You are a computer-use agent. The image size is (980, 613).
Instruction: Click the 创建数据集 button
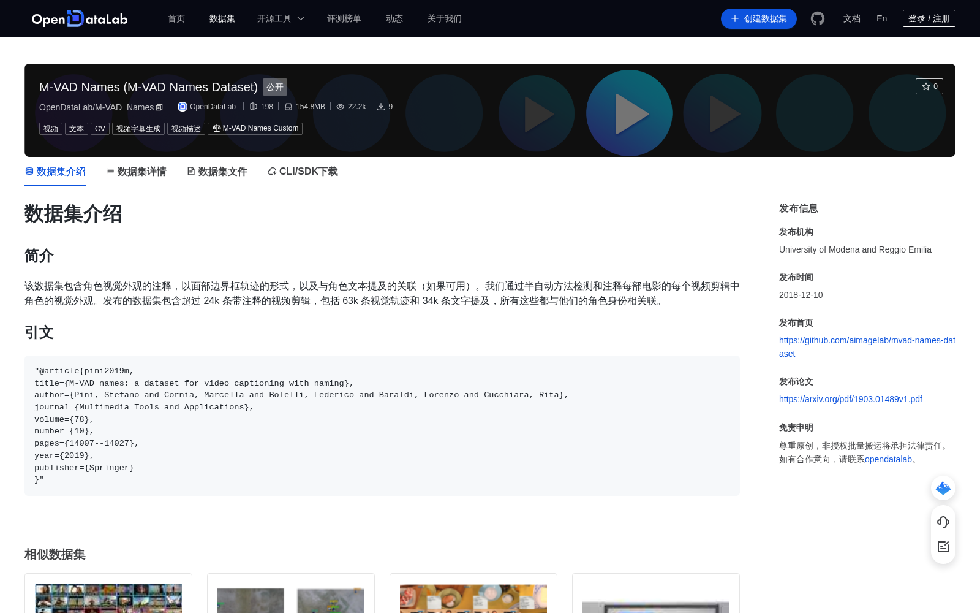coord(759,18)
